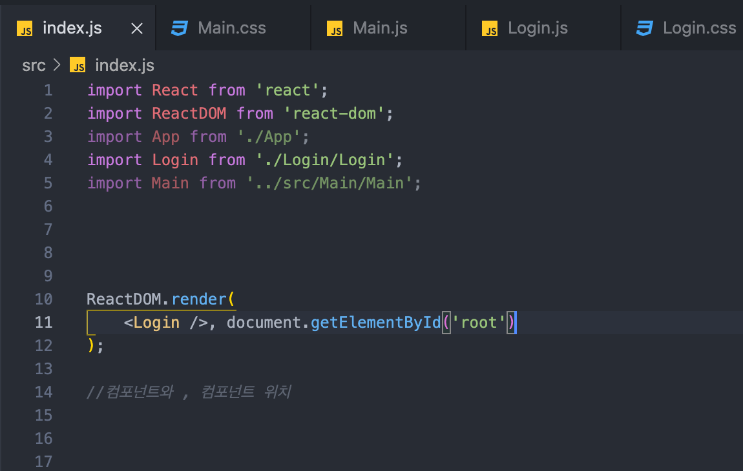The height and width of the screenshot is (471, 743).
Task: Switch to the Main.css tab
Action: pos(233,28)
